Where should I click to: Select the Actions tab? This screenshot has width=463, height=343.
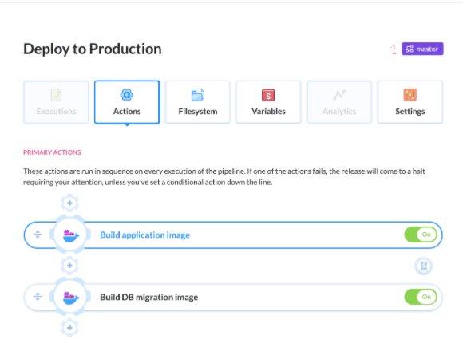tap(127, 102)
